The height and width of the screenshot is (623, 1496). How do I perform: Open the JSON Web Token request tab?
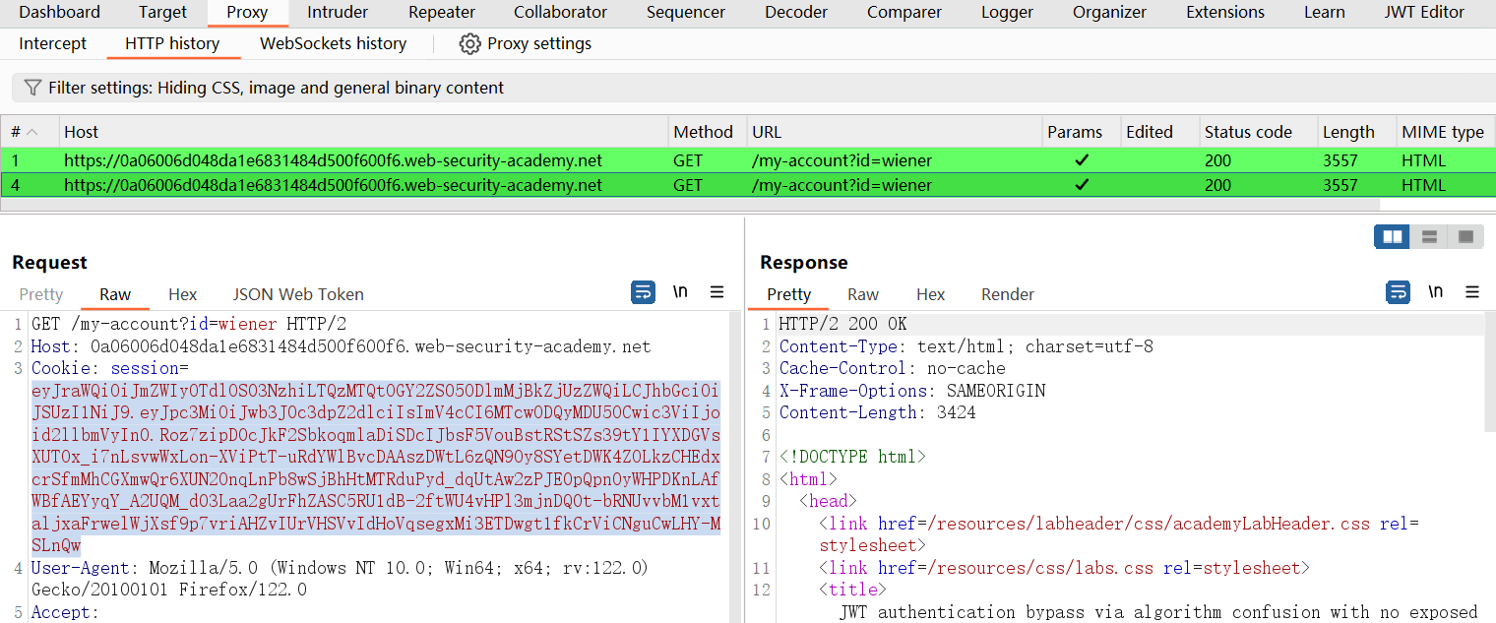(297, 294)
